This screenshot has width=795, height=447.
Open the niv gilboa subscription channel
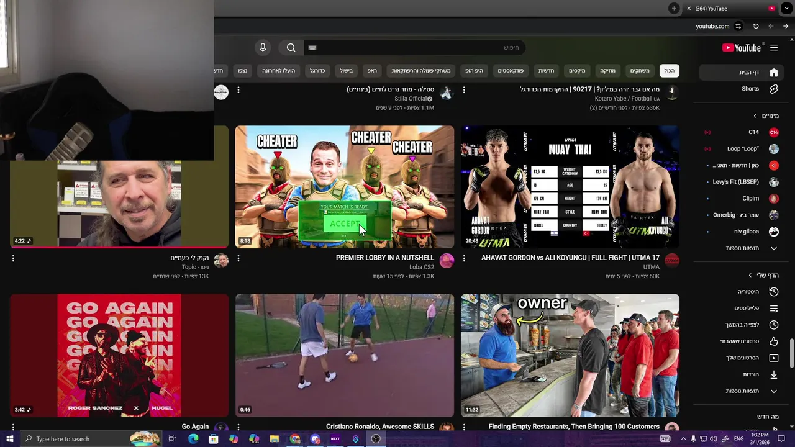point(741,232)
